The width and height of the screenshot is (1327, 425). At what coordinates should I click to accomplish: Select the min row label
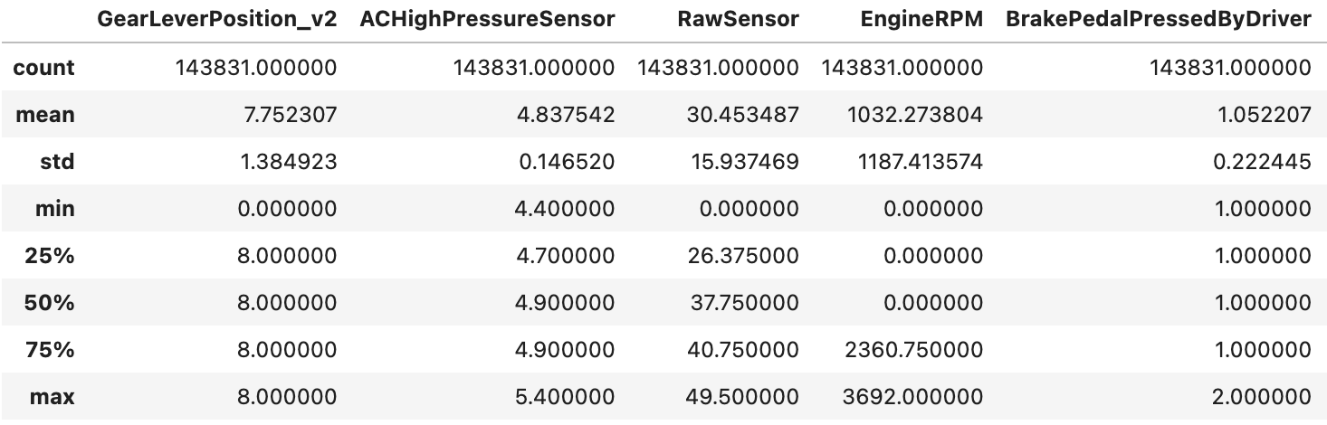click(x=56, y=209)
